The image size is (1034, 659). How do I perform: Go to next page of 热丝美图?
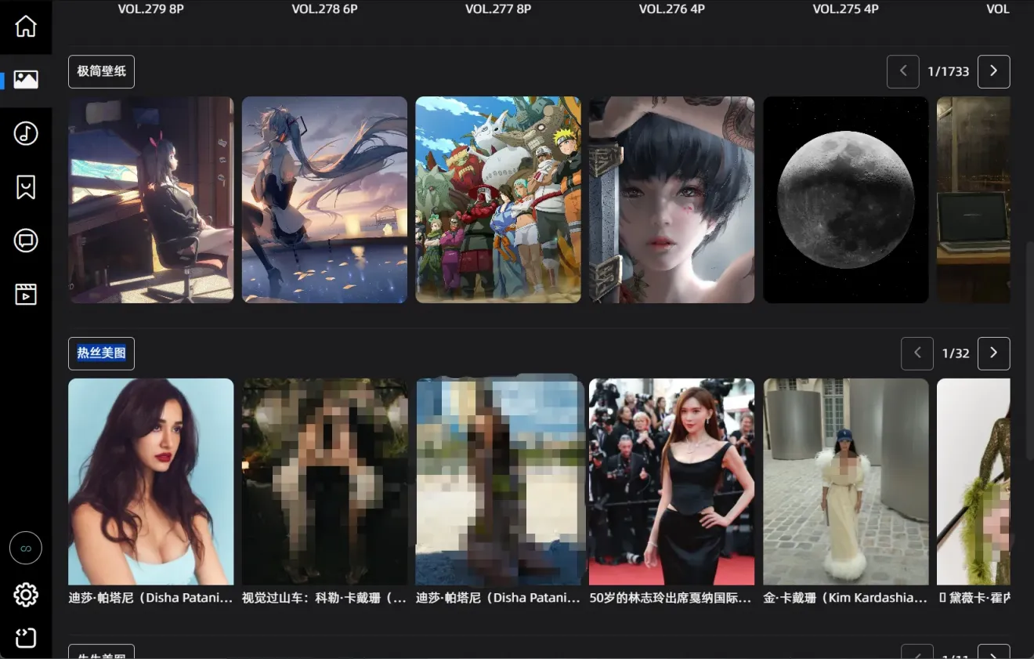993,353
